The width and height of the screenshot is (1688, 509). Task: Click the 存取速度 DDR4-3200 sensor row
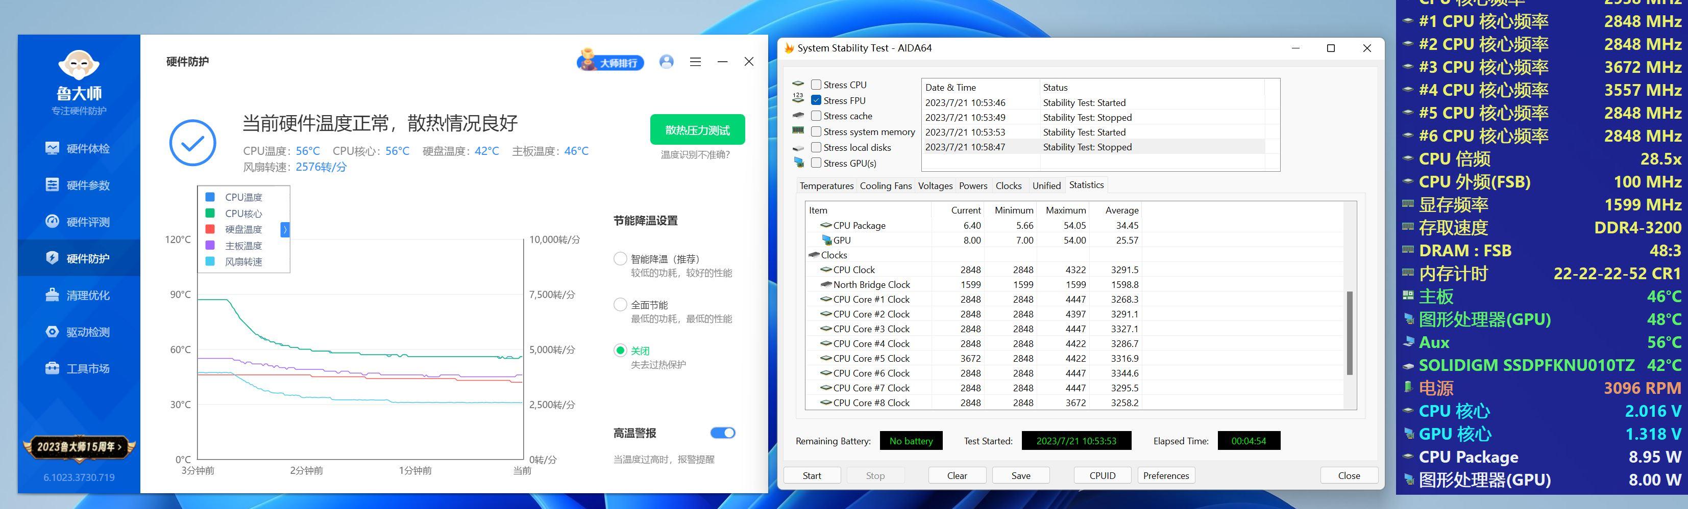1542,228
